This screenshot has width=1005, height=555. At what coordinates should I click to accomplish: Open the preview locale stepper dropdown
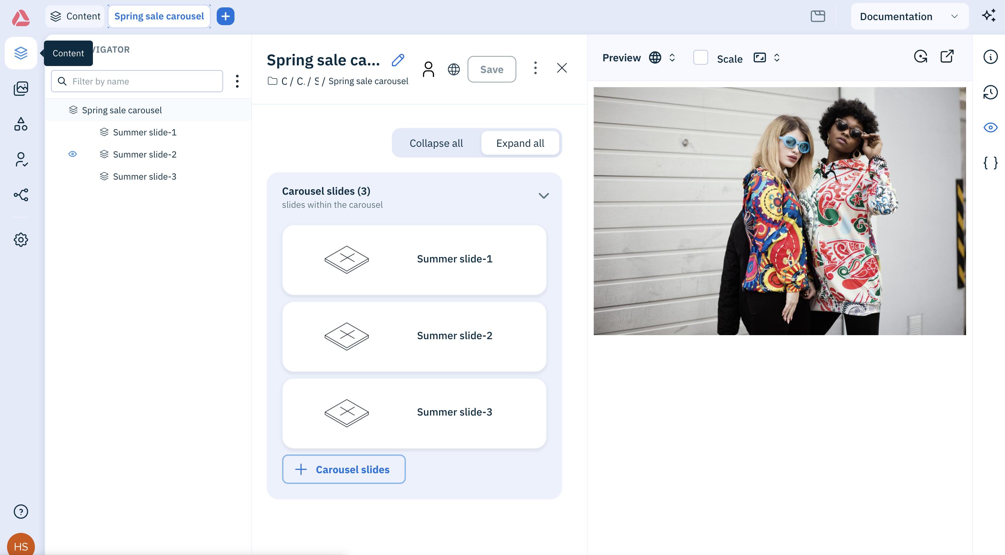(672, 58)
